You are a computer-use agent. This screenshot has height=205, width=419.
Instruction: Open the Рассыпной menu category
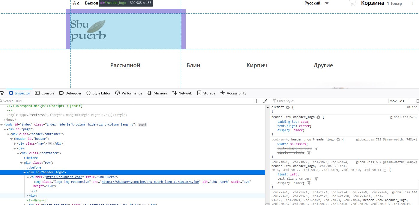125,65
